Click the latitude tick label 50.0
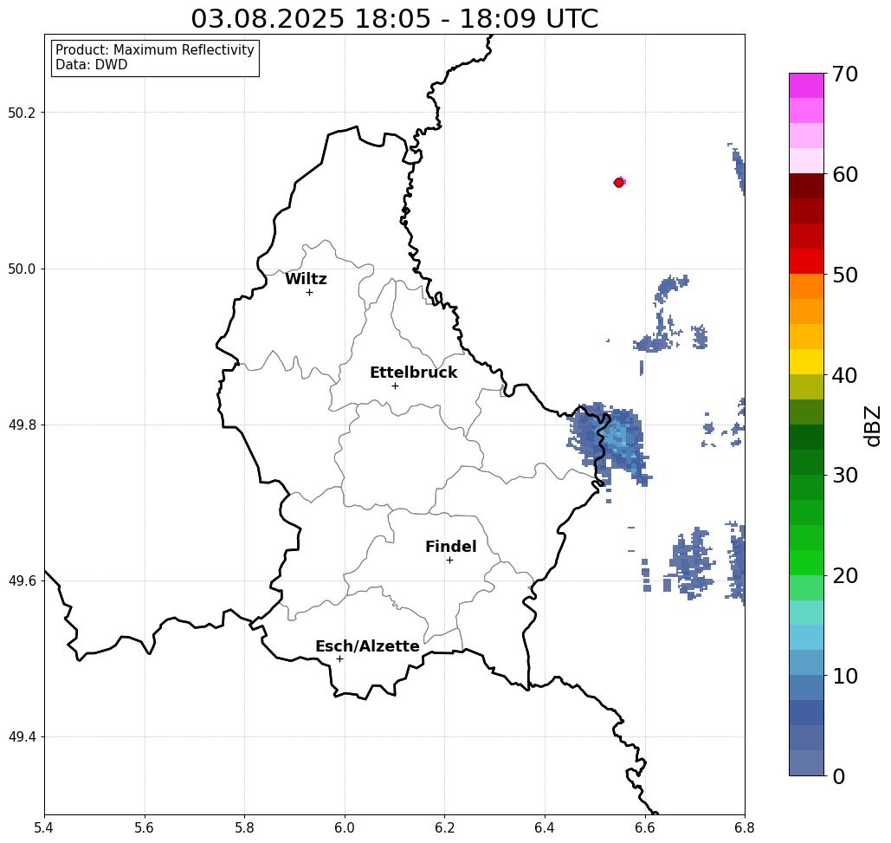The width and height of the screenshot is (891, 843). click(x=21, y=269)
